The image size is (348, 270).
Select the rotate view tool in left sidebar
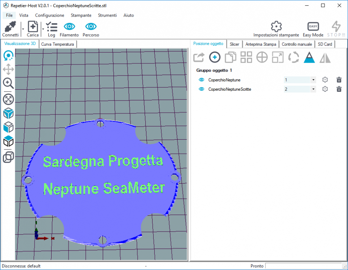point(8,55)
